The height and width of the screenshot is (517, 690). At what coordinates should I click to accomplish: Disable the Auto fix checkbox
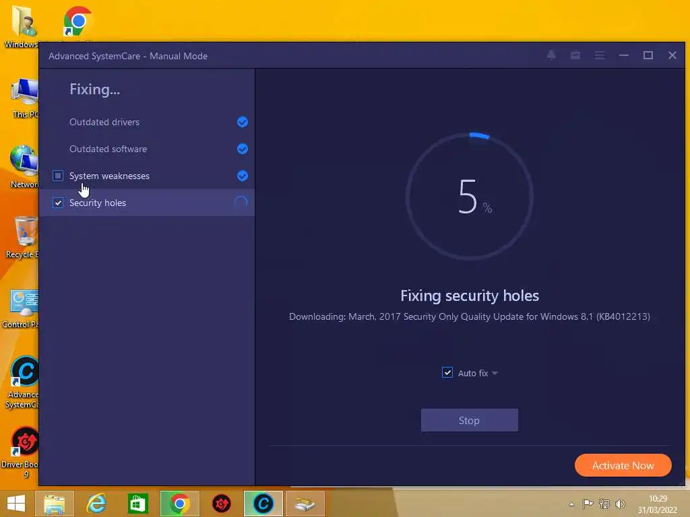point(447,372)
